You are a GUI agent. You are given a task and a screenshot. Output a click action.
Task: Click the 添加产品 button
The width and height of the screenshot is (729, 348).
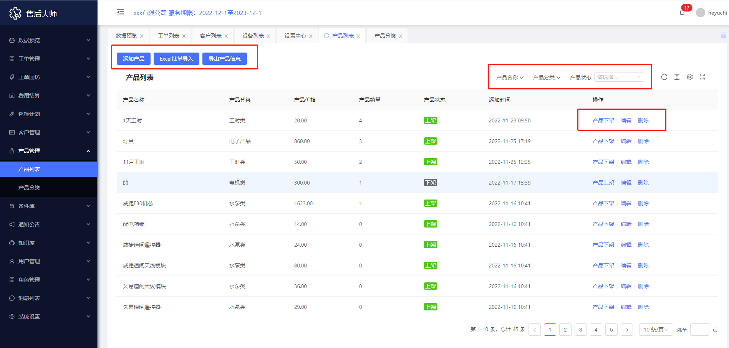(134, 59)
